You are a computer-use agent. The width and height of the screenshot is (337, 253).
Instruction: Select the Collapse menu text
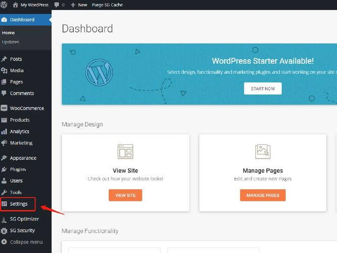(x=26, y=242)
